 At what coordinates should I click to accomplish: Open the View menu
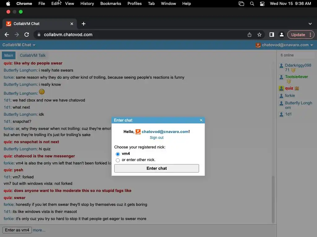click(70, 4)
